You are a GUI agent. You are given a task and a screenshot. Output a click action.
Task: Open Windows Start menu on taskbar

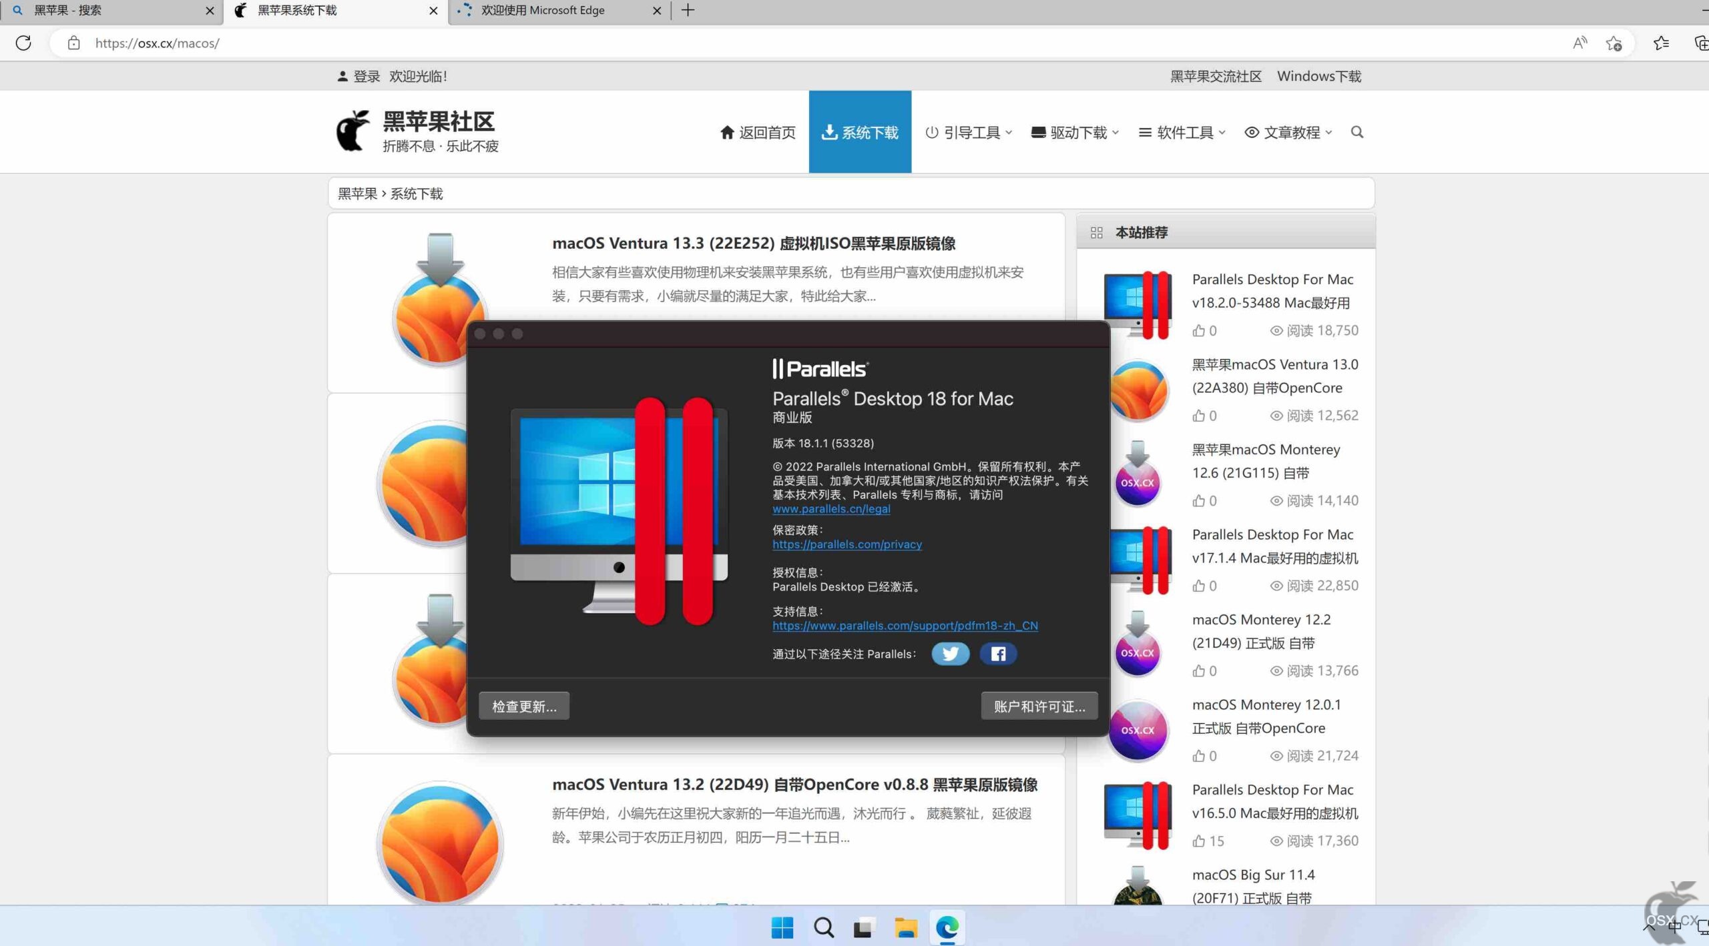[x=782, y=927]
